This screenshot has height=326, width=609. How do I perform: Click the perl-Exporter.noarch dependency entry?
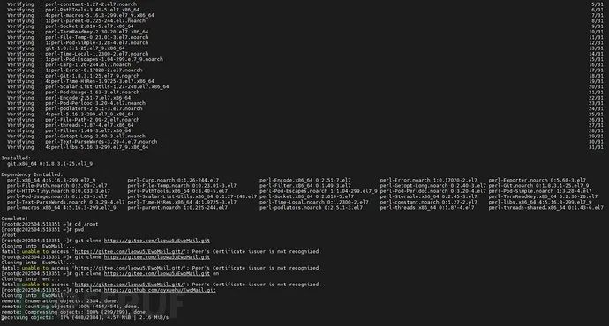(x=538, y=181)
